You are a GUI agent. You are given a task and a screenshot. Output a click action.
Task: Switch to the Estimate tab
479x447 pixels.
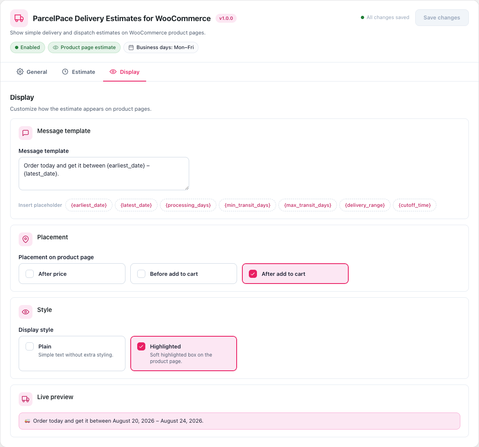[x=79, y=72]
